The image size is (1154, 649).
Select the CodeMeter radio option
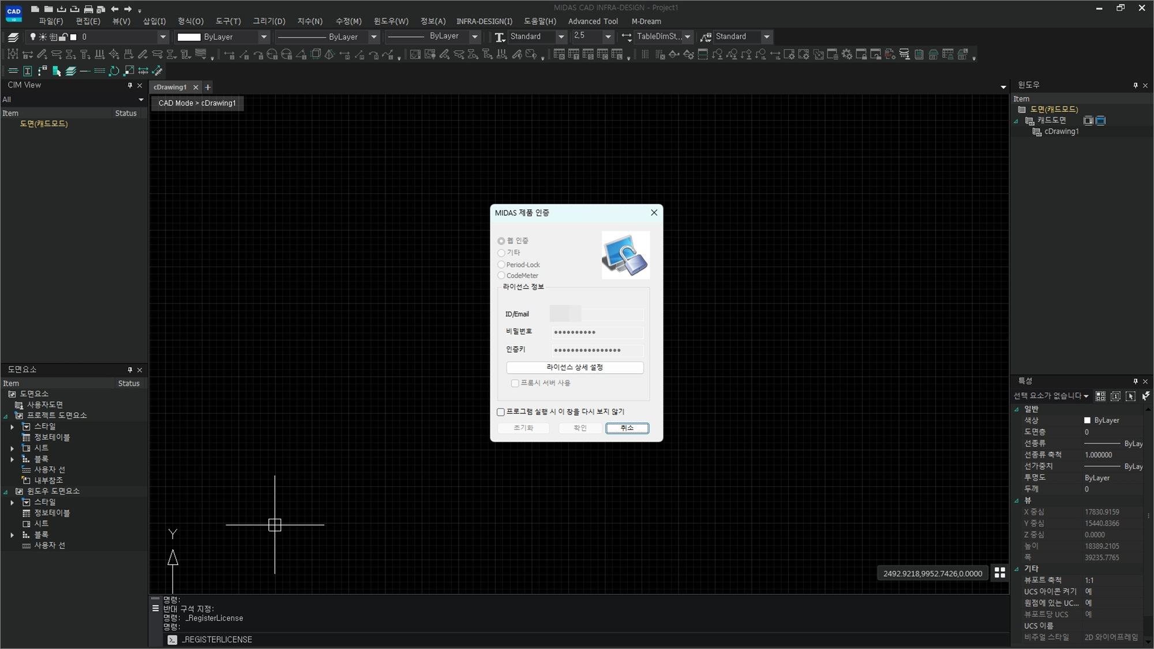(x=501, y=276)
